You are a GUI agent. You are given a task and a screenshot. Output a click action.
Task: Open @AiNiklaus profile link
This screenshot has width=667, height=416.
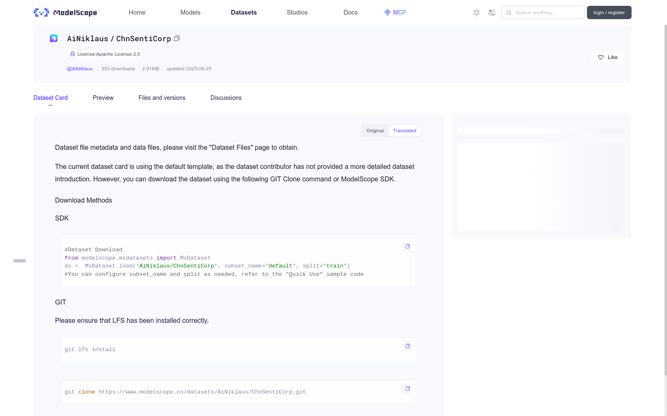80,69
